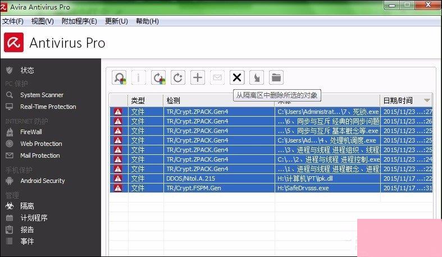
Task: Open the 更新(U) menu
Action: pyautogui.click(x=116, y=21)
